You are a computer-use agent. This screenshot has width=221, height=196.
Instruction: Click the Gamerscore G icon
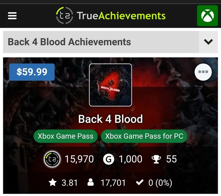click(x=109, y=159)
